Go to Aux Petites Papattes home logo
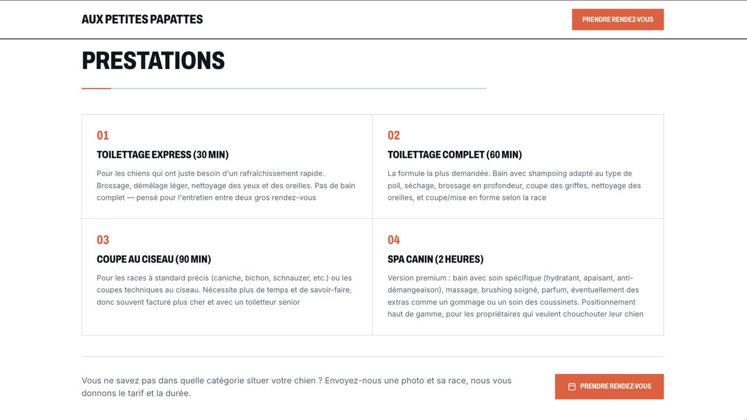This screenshot has height=420, width=747. tap(142, 19)
